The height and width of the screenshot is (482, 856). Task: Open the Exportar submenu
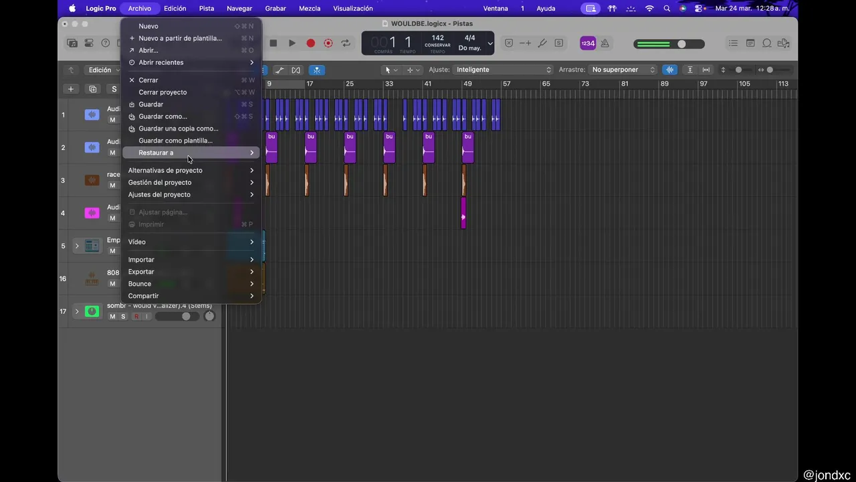pos(191,272)
